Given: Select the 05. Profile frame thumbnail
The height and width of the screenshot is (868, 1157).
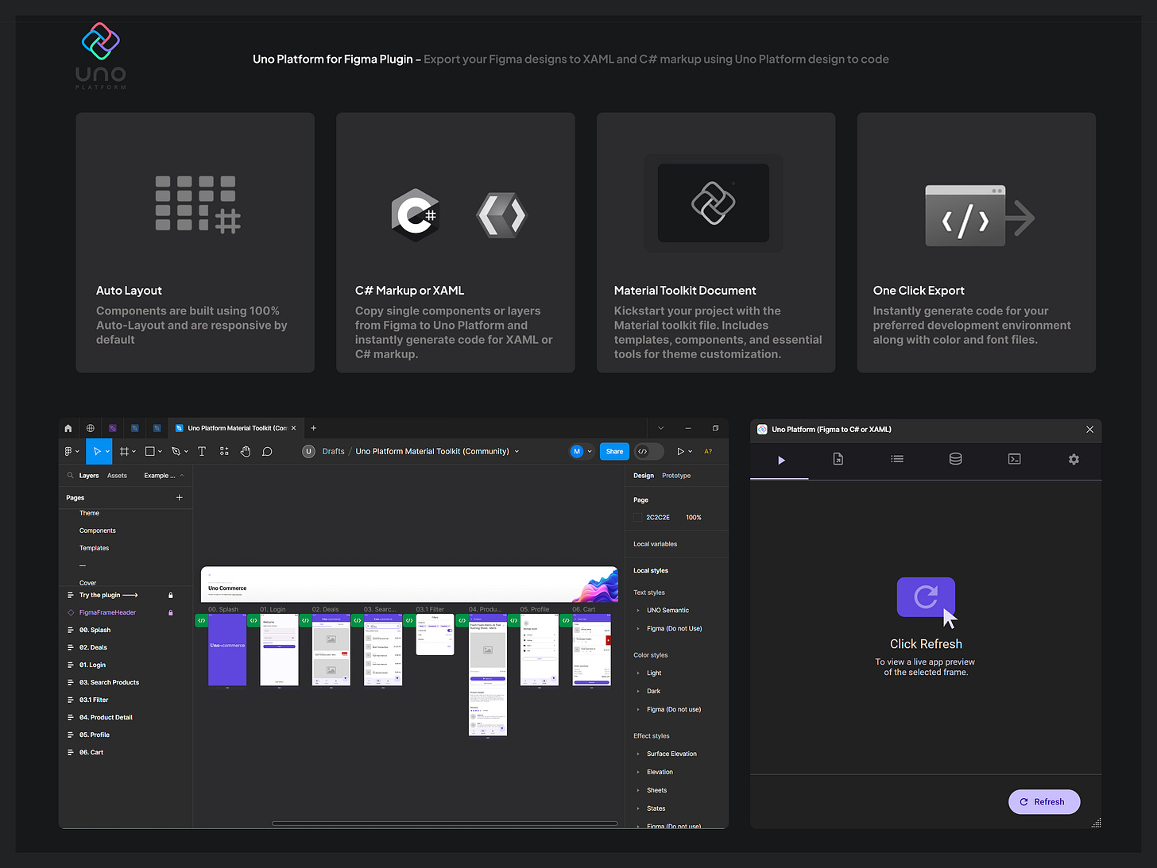Looking at the screenshot, I should pos(539,650).
